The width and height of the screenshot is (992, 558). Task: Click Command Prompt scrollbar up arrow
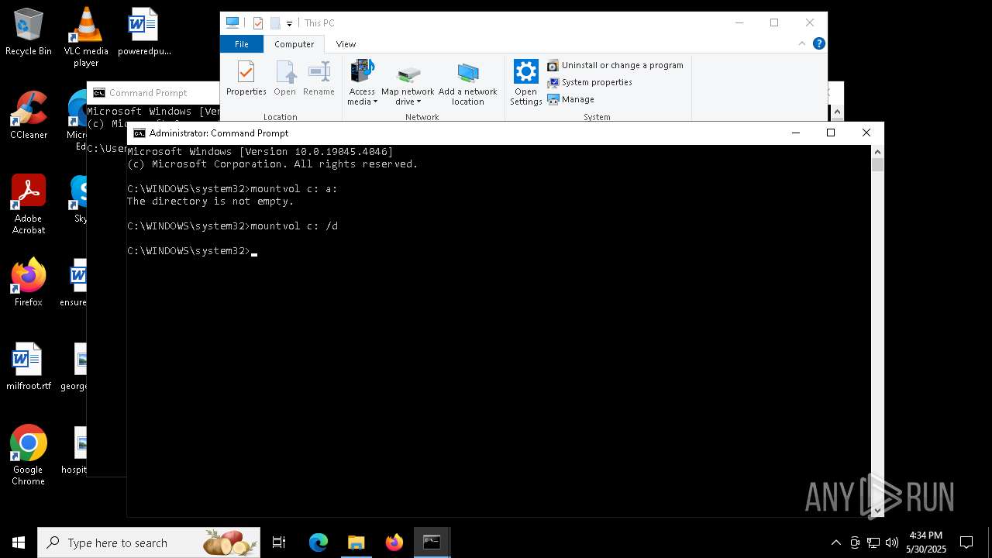pyautogui.click(x=877, y=152)
